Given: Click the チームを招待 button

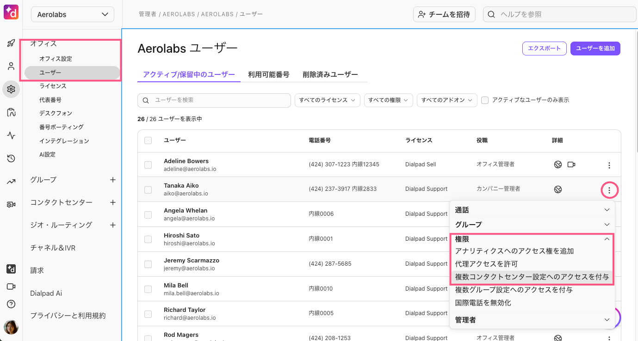Looking at the screenshot, I should pyautogui.click(x=444, y=14).
